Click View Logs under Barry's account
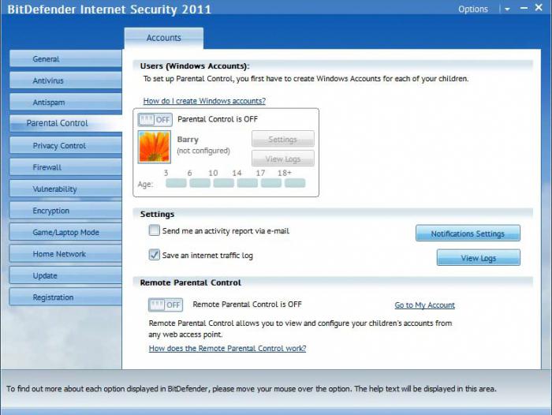Image resolution: width=552 pixels, height=415 pixels. click(x=282, y=159)
